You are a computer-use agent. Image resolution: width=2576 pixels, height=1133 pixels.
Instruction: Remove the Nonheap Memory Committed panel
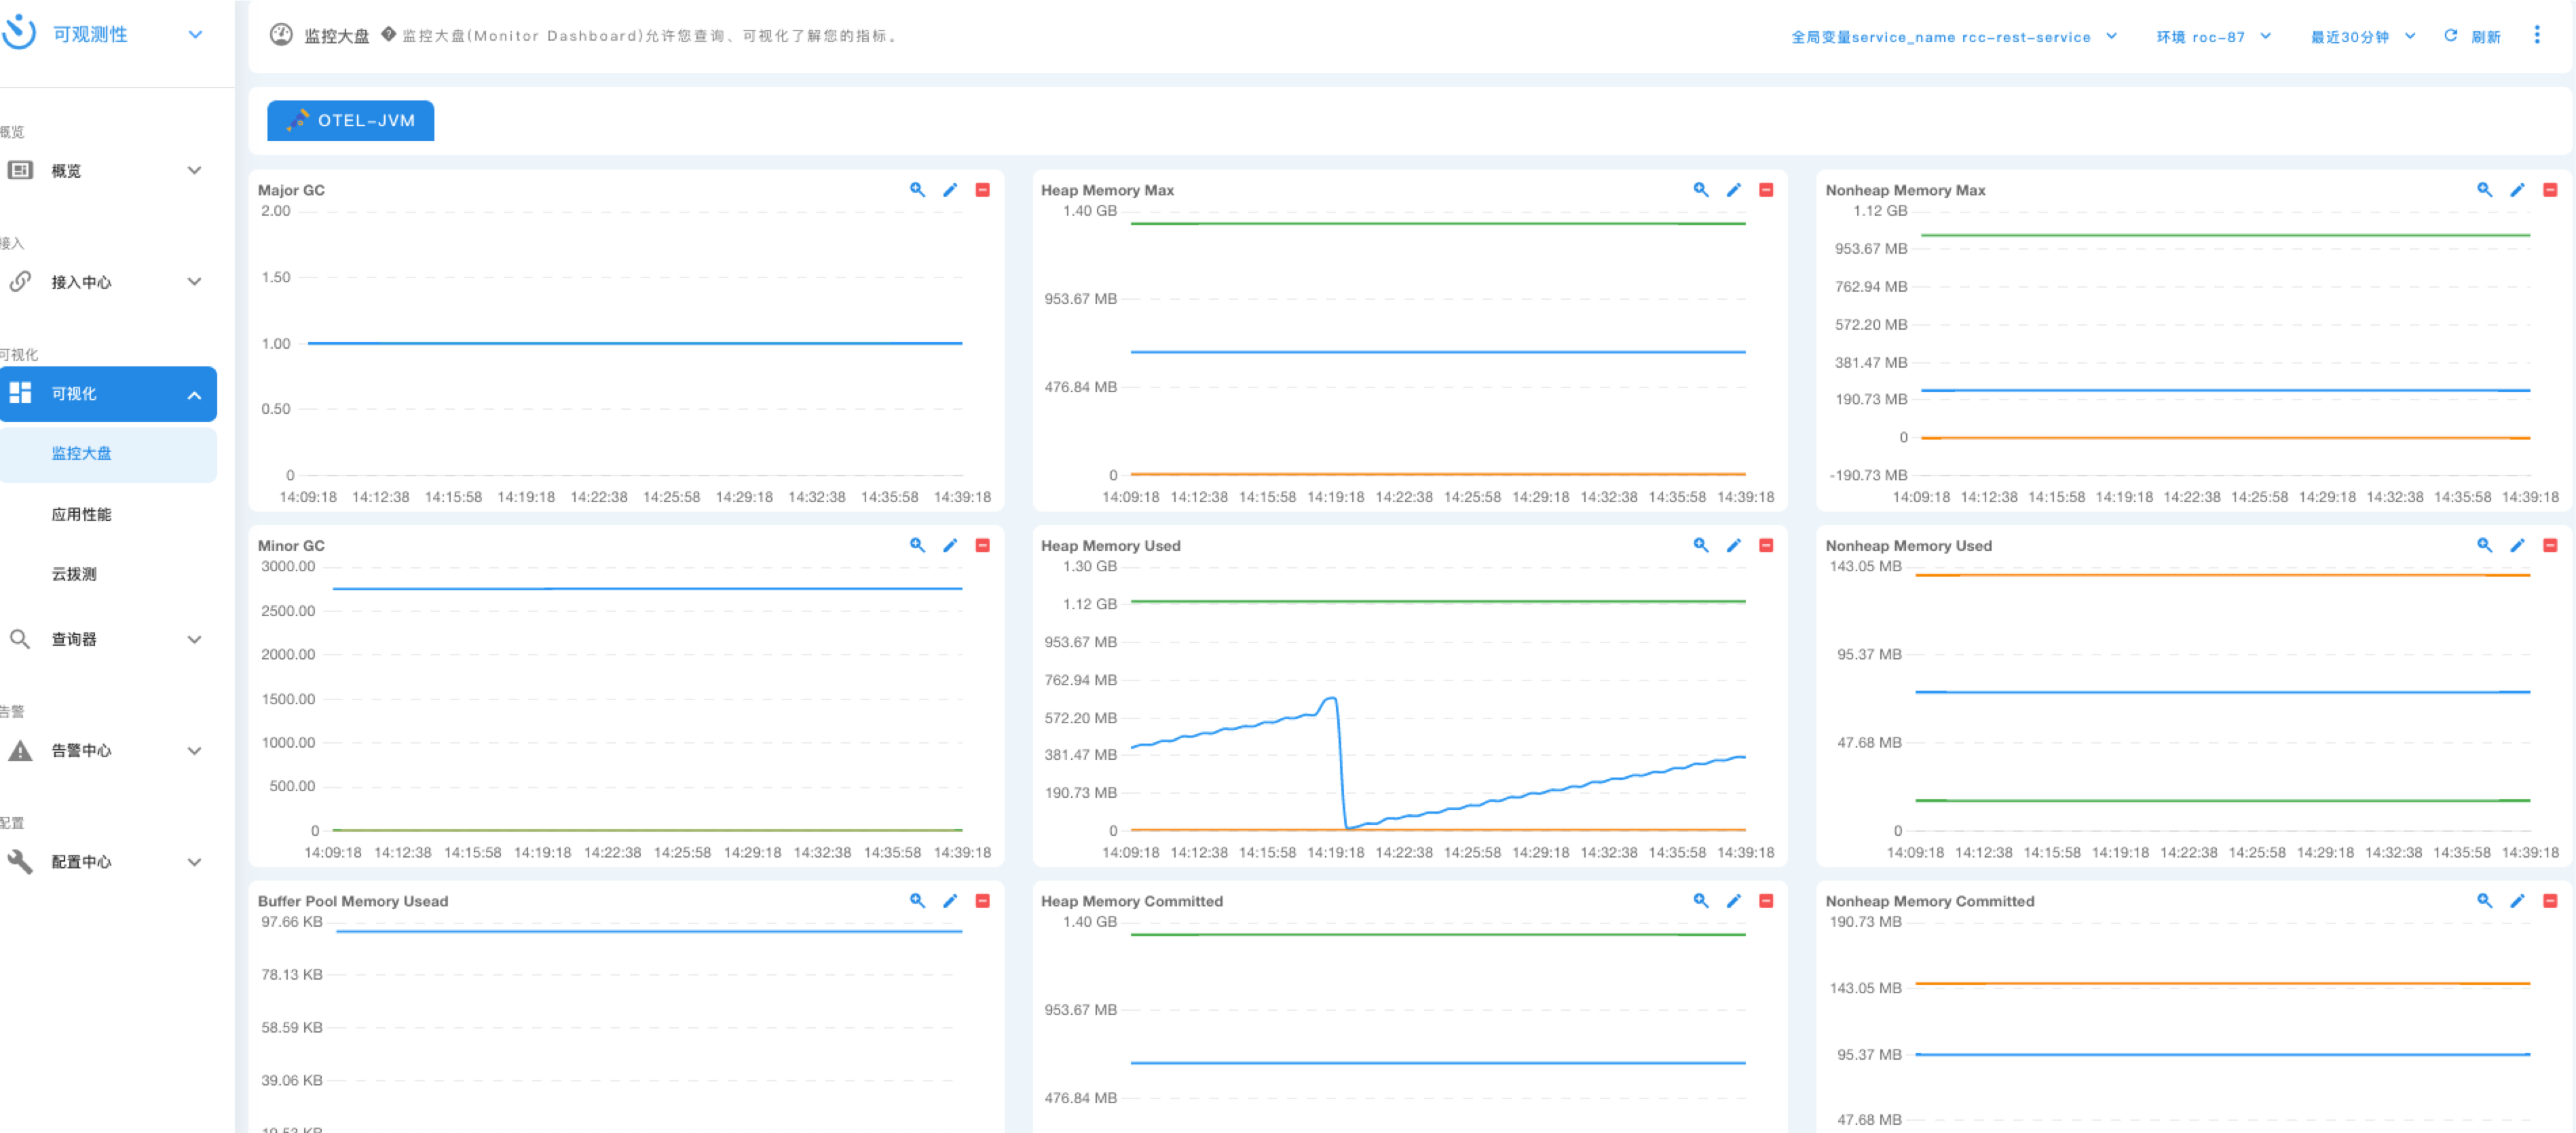coord(2551,901)
